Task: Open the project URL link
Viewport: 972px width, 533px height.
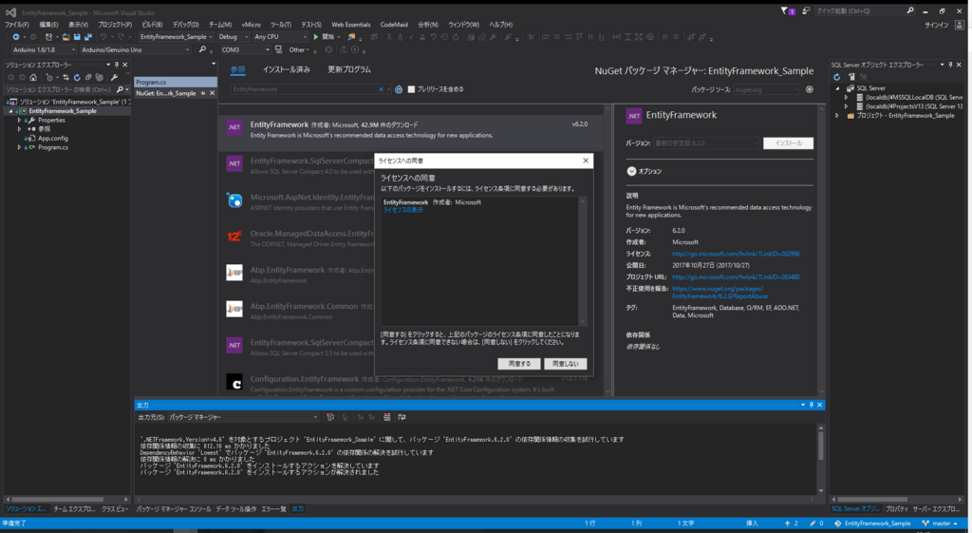Action: [x=736, y=277]
